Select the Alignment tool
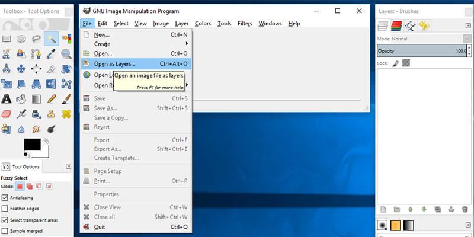 [36, 69]
